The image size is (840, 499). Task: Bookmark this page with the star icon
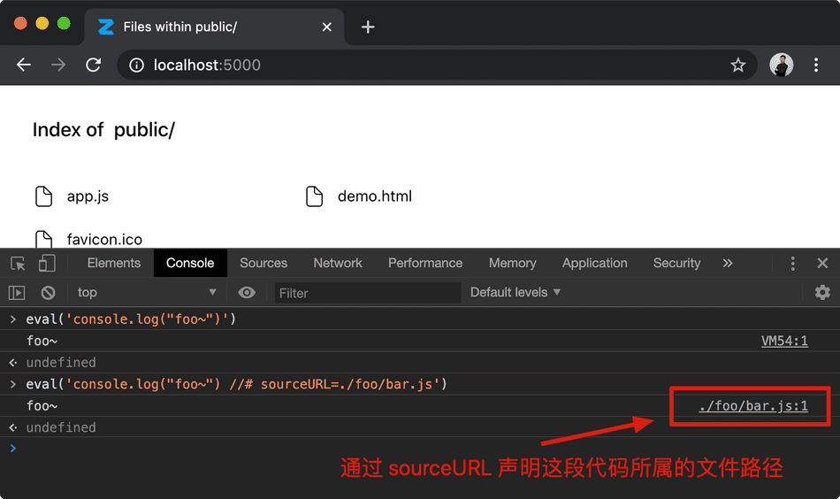(738, 65)
